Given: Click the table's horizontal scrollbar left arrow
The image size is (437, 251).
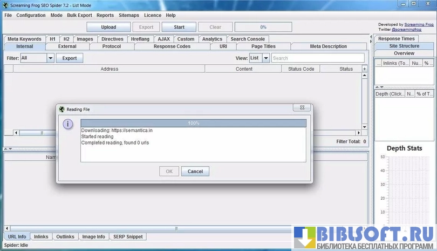Looking at the screenshot, I should (x=17, y=133).
